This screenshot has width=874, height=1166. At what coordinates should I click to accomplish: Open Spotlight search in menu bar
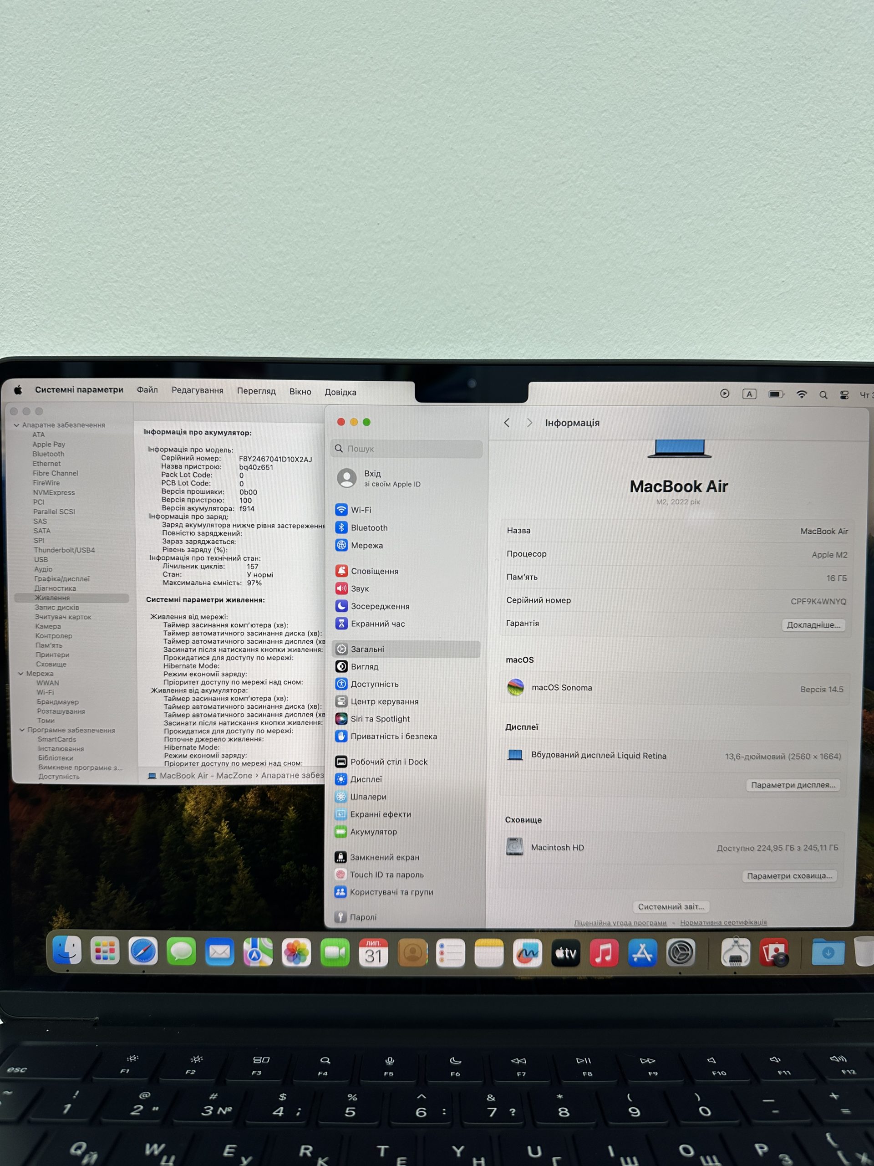coord(823,395)
